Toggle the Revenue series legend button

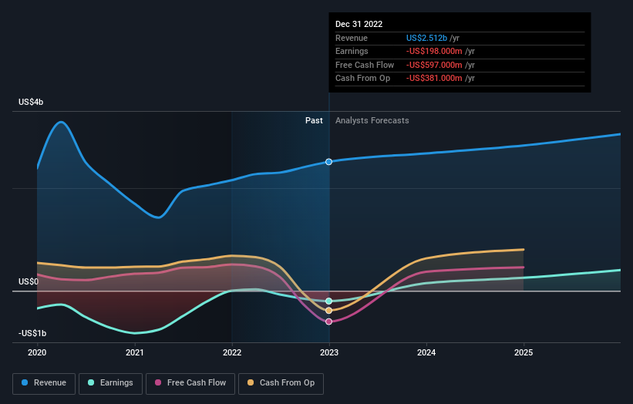tap(44, 383)
